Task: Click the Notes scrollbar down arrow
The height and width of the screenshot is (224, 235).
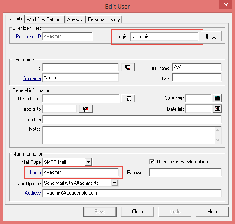Action: pyautogui.click(x=218, y=140)
